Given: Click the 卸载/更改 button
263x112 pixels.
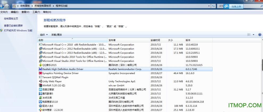Looking at the screenshot, I should (x=57, y=35).
